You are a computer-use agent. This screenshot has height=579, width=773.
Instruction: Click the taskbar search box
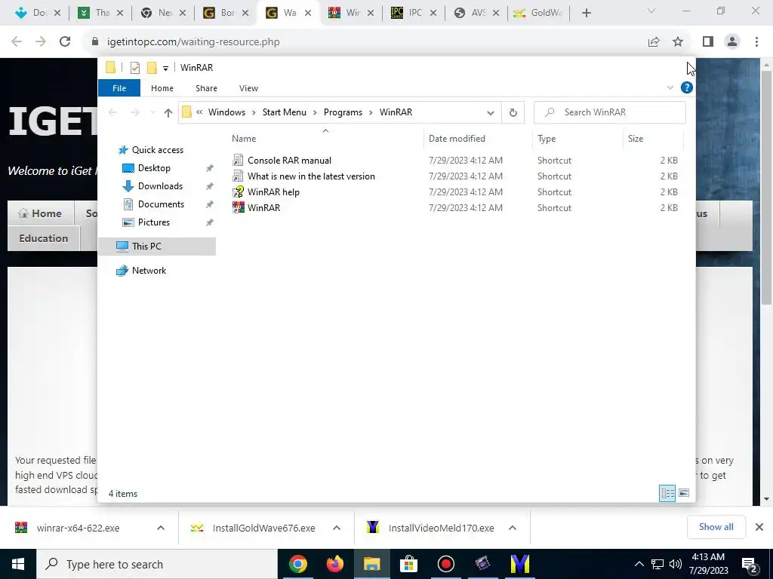[x=157, y=564]
